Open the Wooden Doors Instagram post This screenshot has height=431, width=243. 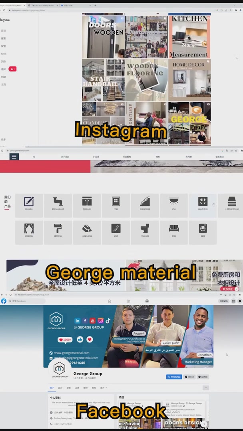tap(104, 36)
